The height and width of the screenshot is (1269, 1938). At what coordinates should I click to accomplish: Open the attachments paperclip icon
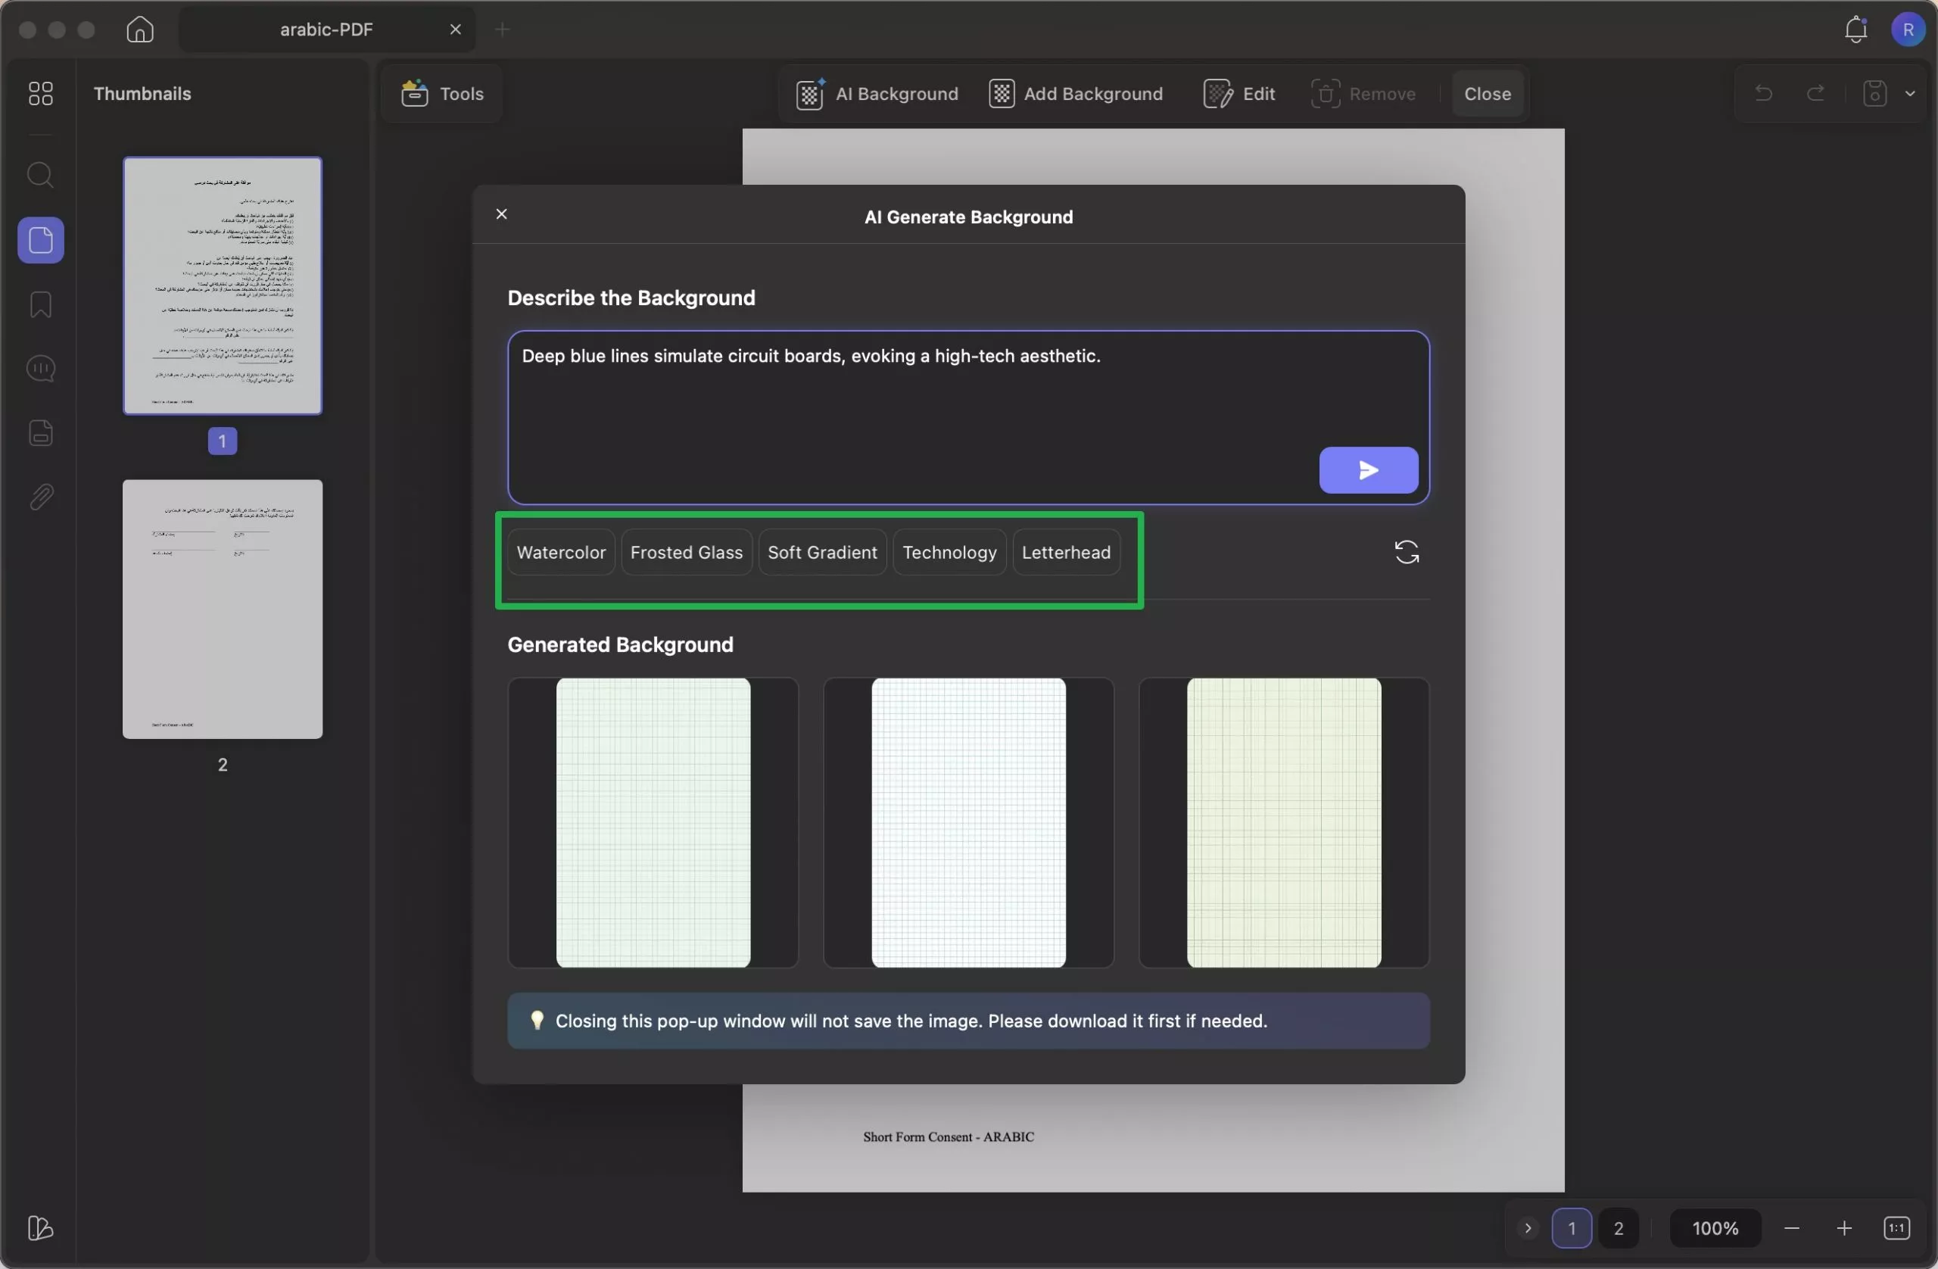click(40, 497)
